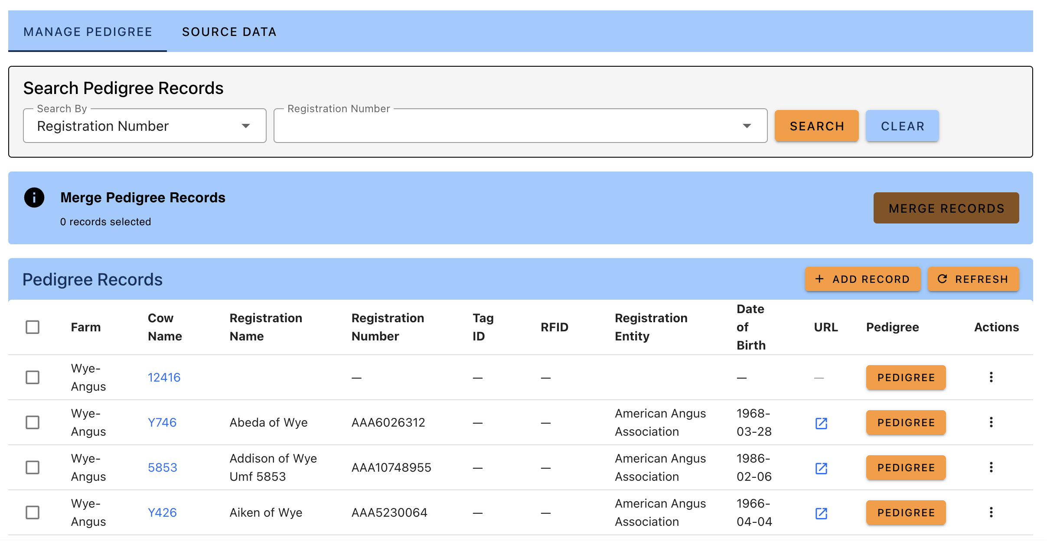Open cow name link Y746
1047x544 pixels.
tap(162, 423)
